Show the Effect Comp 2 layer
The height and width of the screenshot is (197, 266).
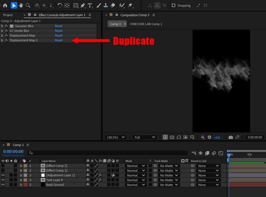coord(3,166)
